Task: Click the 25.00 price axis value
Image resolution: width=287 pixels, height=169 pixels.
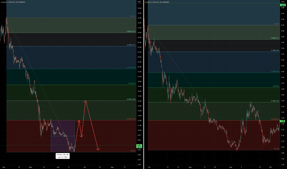Action: pyautogui.click(x=139, y=57)
